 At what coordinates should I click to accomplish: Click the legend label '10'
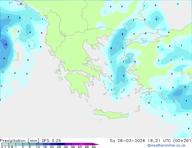(x=38, y=147)
